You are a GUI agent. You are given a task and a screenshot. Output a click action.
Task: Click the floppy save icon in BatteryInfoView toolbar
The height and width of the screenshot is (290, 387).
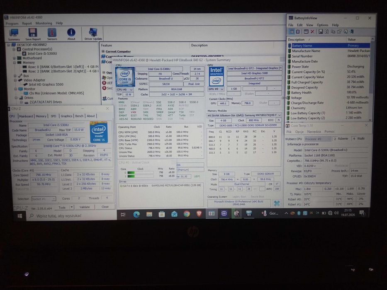(321, 31)
